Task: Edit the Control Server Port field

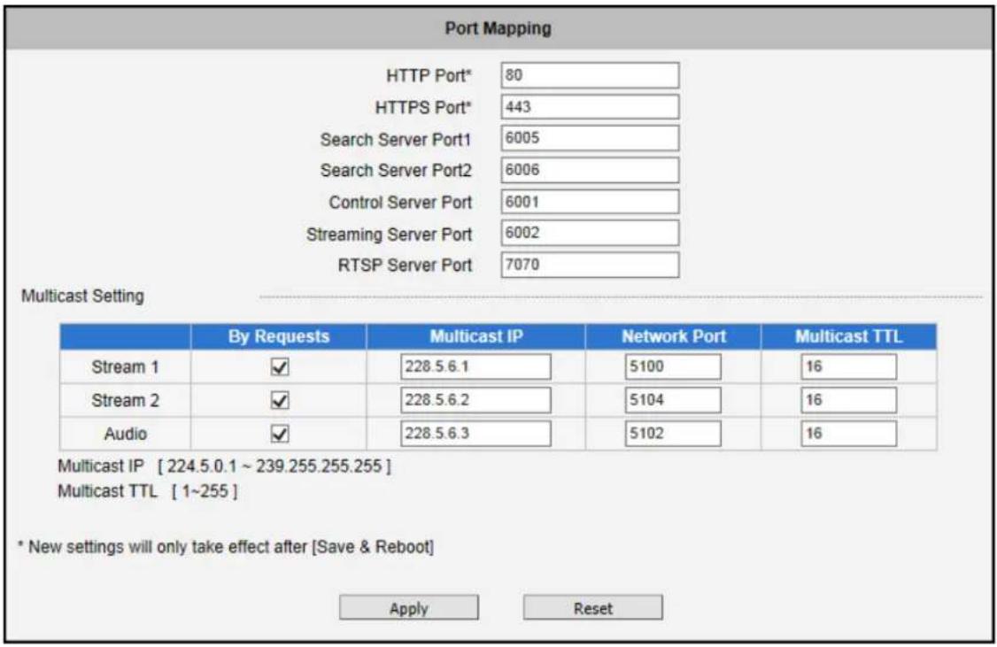Action: click(590, 202)
